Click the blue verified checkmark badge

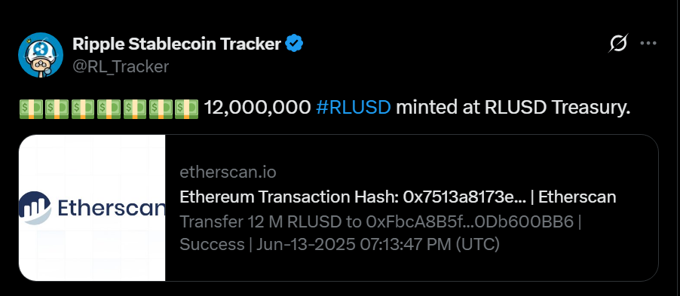pos(294,44)
